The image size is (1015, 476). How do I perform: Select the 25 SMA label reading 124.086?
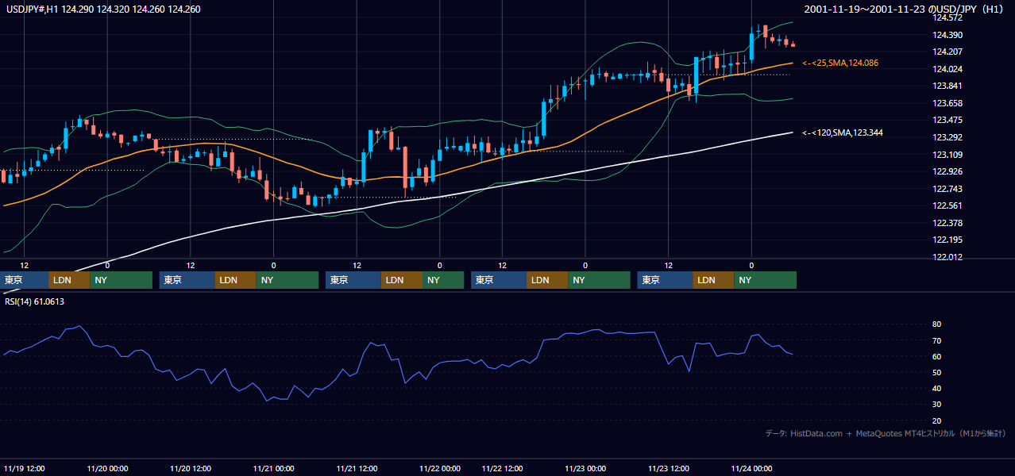pos(840,63)
